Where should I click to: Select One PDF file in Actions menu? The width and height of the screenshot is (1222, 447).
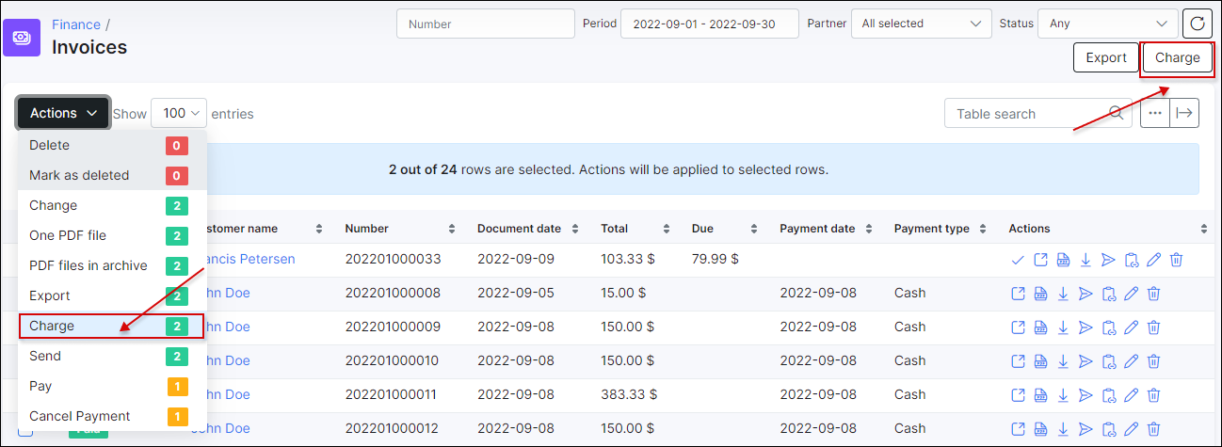coord(110,235)
